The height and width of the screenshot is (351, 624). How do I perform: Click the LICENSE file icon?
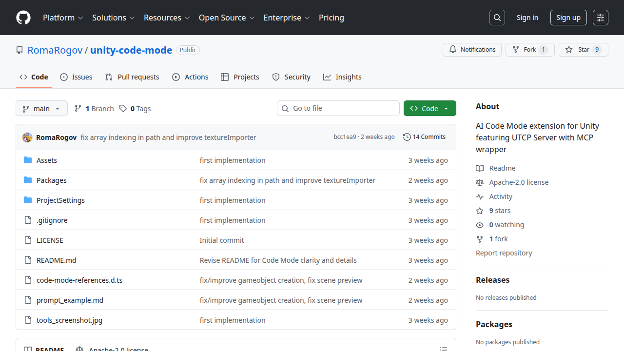28,240
